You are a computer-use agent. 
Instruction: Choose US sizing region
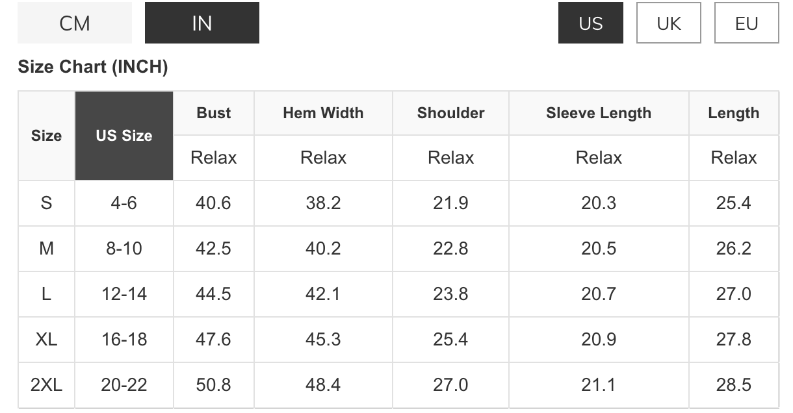(590, 23)
